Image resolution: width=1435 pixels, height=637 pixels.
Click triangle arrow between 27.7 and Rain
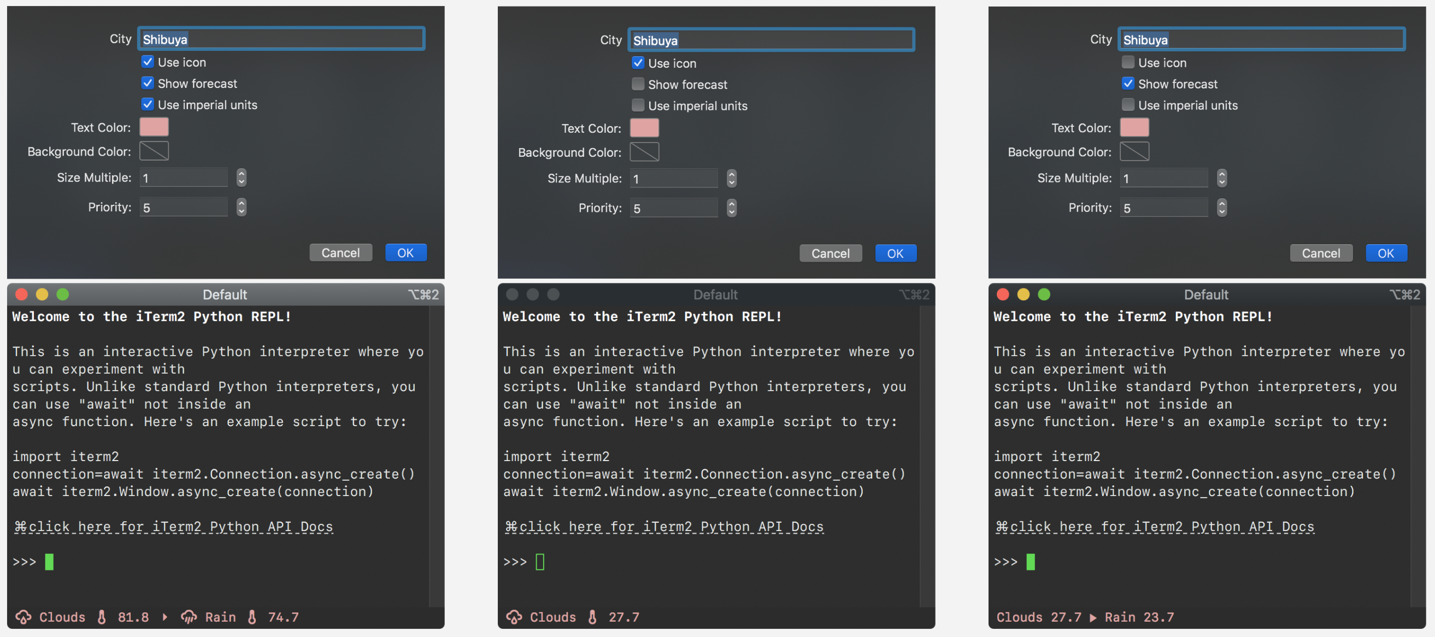click(1093, 617)
